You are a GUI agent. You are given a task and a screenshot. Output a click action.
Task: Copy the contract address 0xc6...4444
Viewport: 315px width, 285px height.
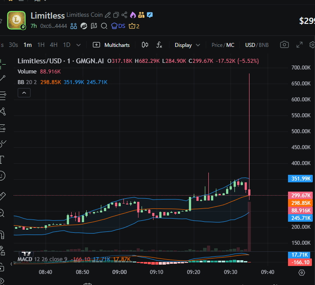[54, 26]
